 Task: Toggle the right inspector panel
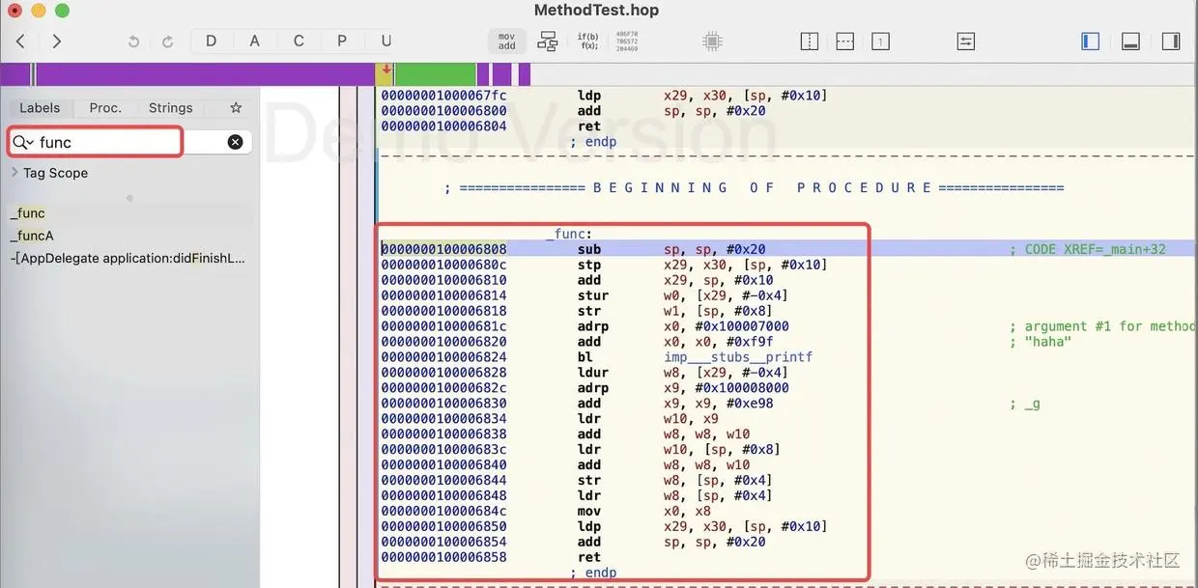tap(1171, 42)
